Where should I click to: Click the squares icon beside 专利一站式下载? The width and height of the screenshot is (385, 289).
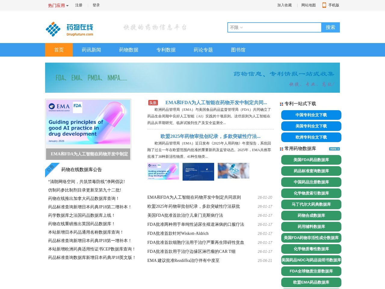pos(282,104)
